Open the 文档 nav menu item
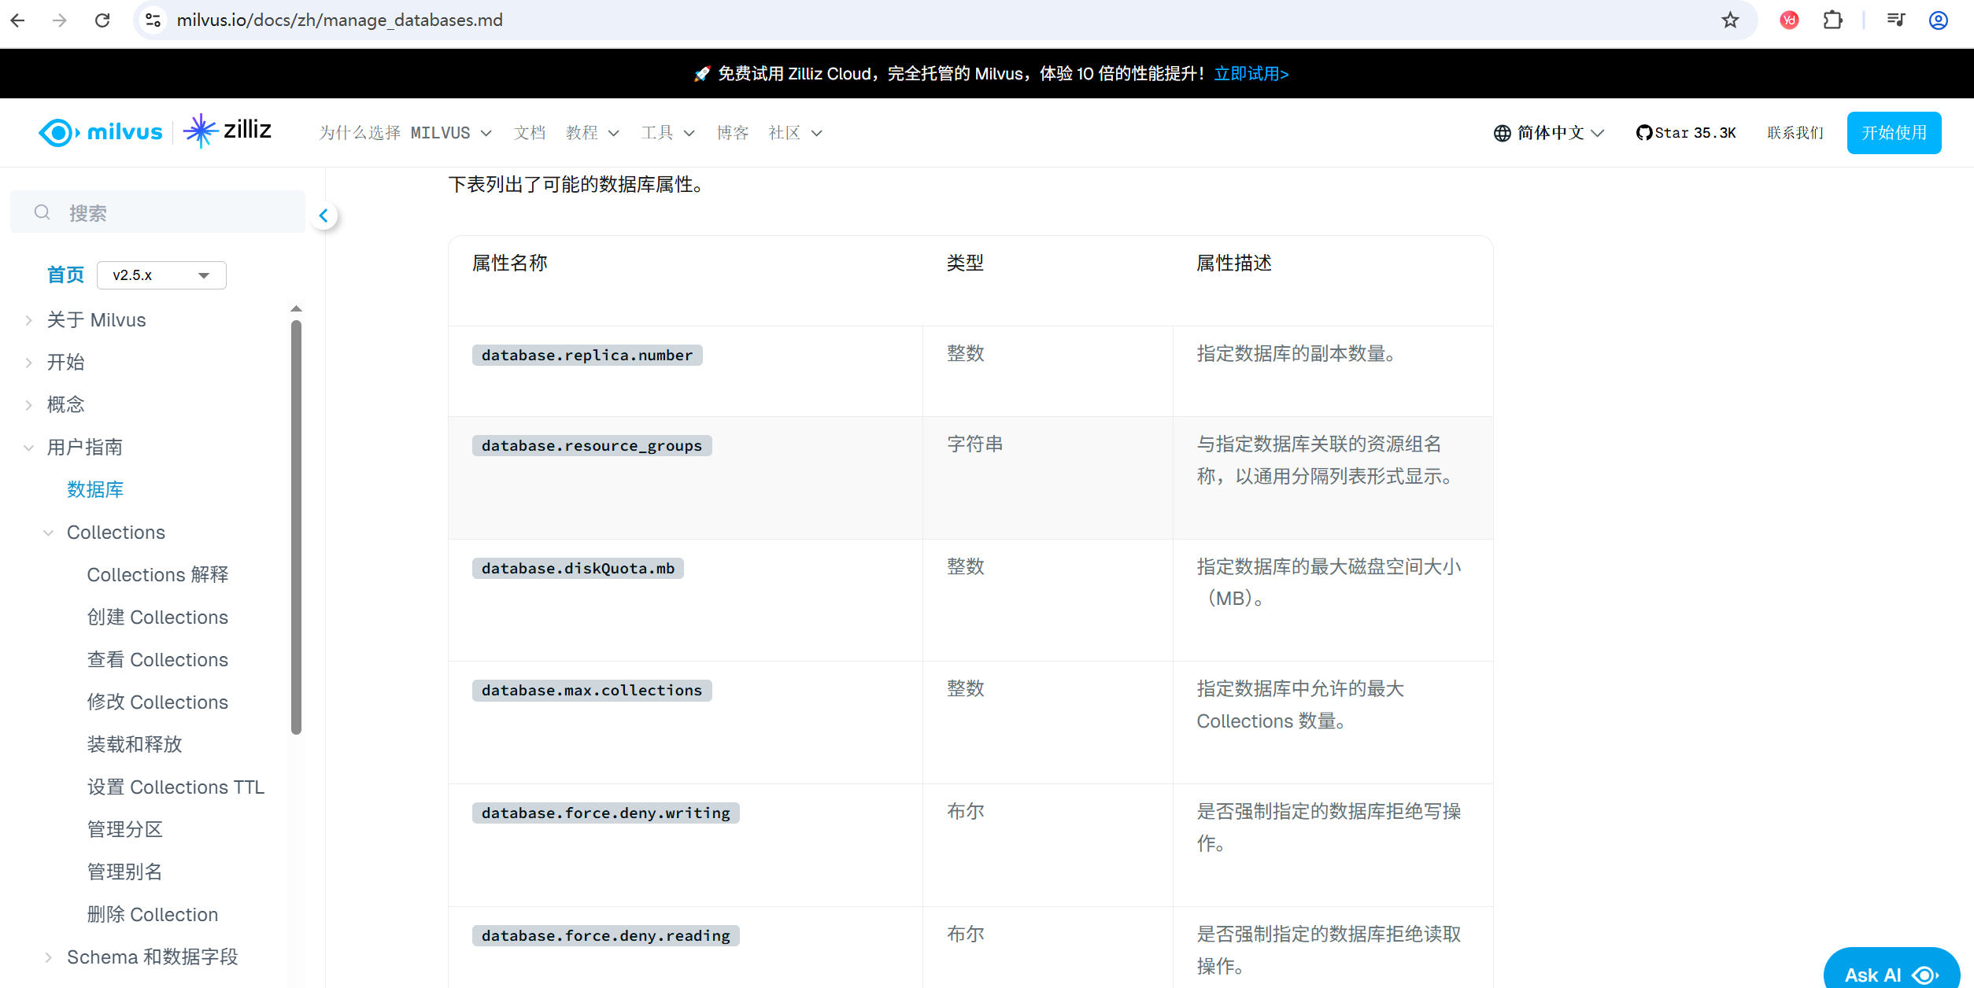The height and width of the screenshot is (988, 1974). [529, 133]
